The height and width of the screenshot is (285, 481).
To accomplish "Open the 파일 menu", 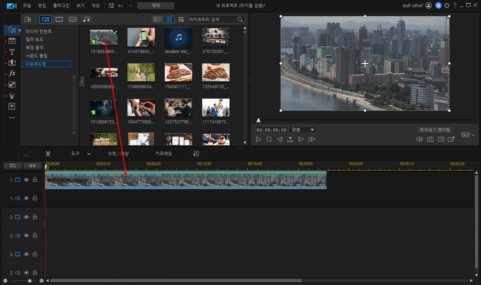I will click(27, 6).
